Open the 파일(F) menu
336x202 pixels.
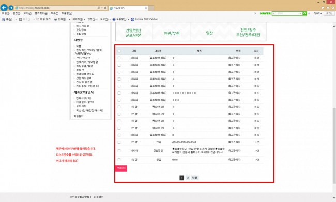[6, 13]
